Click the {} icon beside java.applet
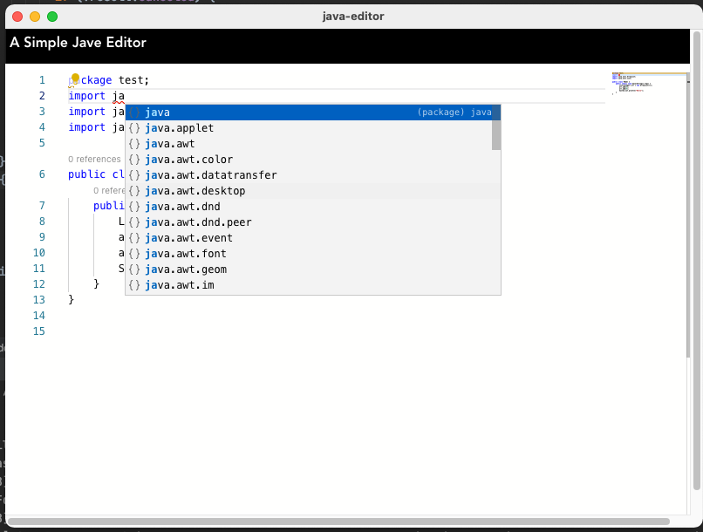 tap(133, 127)
